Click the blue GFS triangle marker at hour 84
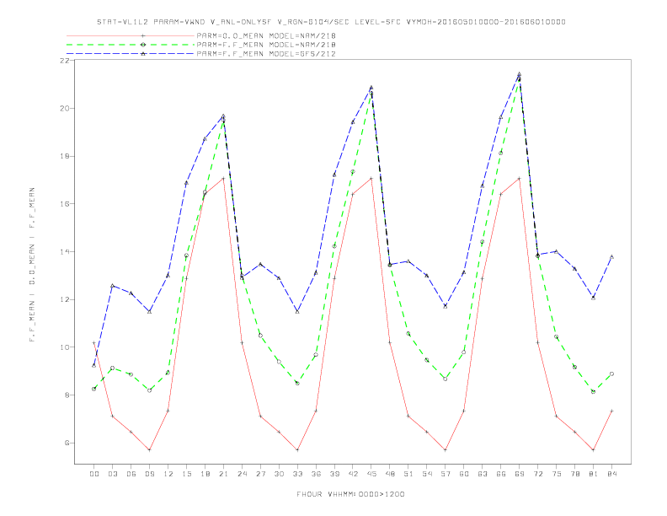This screenshot has width=667, height=516. coord(611,256)
